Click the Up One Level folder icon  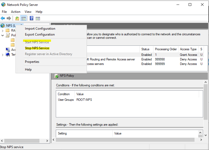[17, 18]
